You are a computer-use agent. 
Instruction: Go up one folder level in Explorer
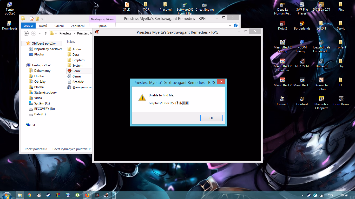coord(46,33)
